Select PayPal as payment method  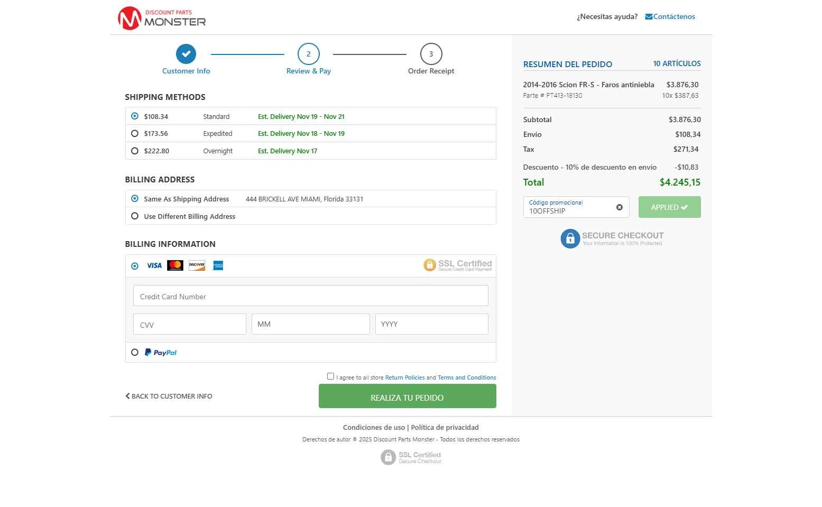click(135, 352)
